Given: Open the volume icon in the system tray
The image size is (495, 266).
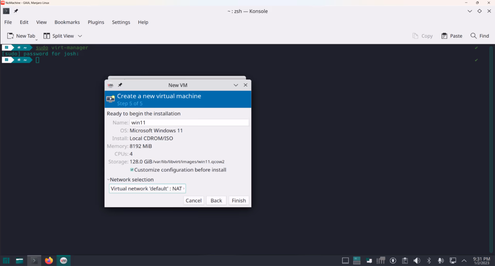Looking at the screenshot, I should [417, 260].
